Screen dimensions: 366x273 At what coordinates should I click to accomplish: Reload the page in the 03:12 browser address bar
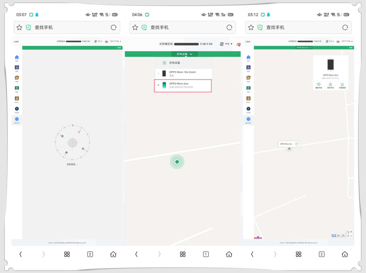tap(345, 27)
